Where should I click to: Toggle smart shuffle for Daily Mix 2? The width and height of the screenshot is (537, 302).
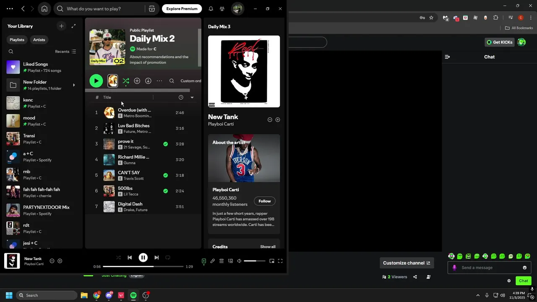coord(126,81)
